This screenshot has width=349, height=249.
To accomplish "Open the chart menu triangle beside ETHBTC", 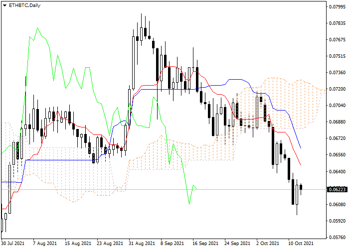I will point(4,5).
